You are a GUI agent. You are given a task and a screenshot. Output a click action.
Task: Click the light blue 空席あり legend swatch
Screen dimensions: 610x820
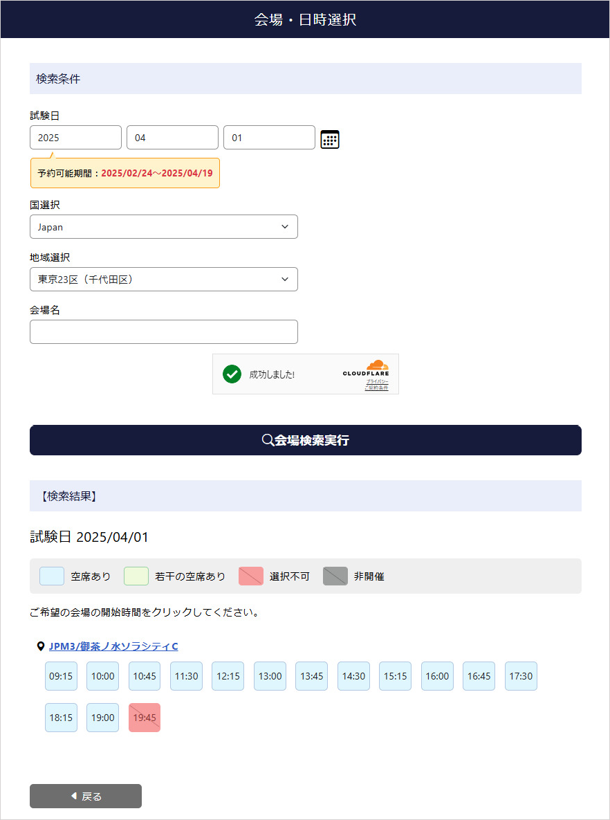tap(52, 576)
